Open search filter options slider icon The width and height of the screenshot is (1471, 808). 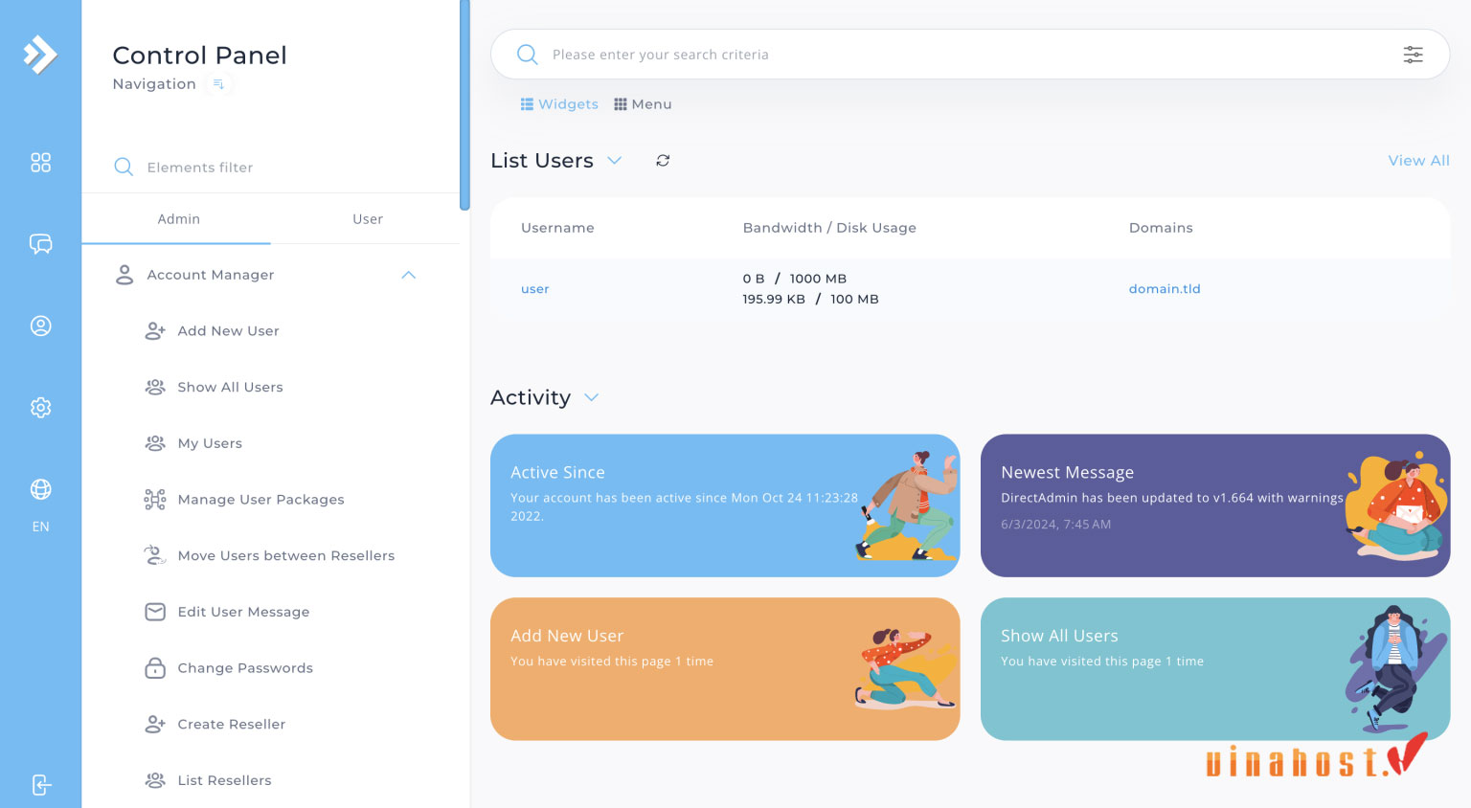[x=1413, y=55]
